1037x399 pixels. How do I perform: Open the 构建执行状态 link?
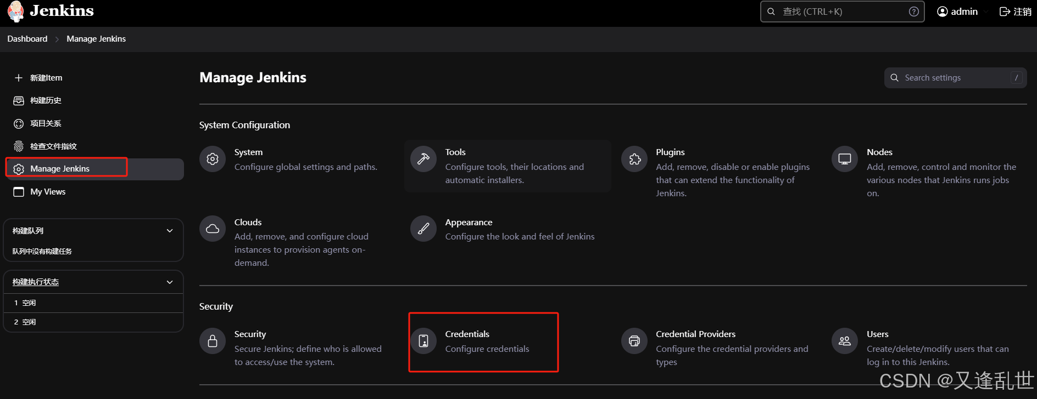click(36, 282)
